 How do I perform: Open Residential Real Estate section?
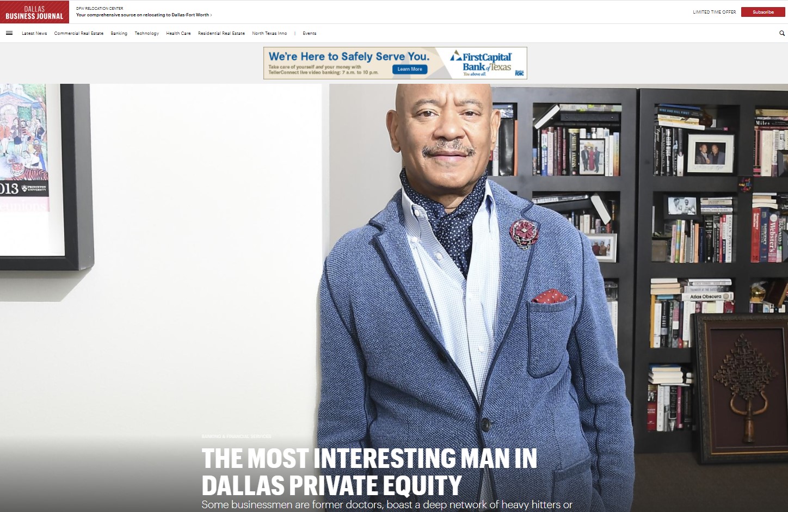point(221,33)
